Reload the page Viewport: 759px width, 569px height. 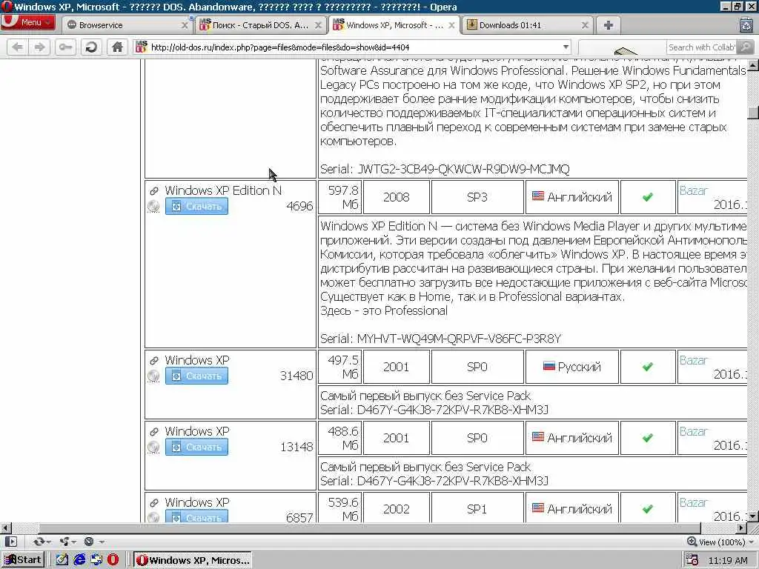click(91, 47)
